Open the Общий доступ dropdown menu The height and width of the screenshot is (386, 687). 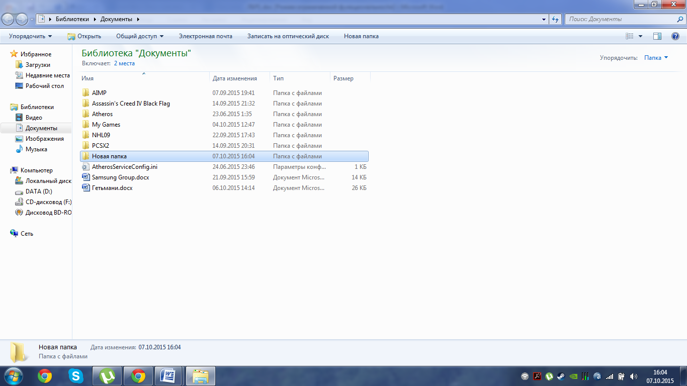[x=140, y=36]
